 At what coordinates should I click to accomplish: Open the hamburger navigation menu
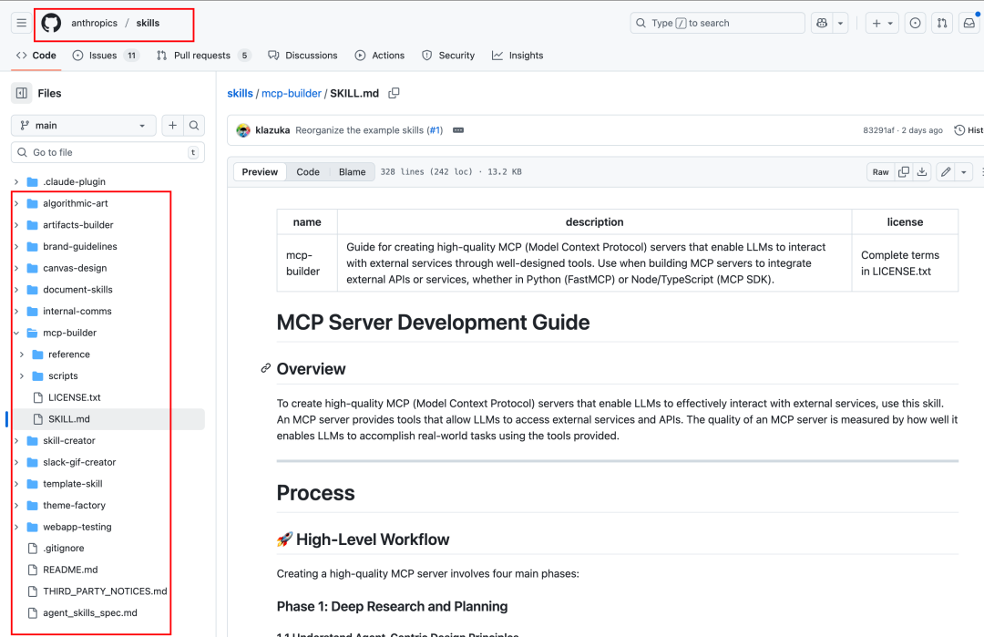pyautogui.click(x=21, y=23)
